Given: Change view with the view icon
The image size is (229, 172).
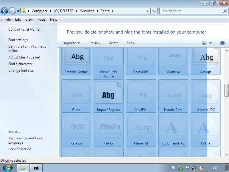Looking at the screenshot, I should [204, 43].
